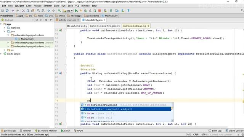This screenshot has width=244, height=137.
Task: Expand the manifests folder
Action: click(x=5, y=28)
